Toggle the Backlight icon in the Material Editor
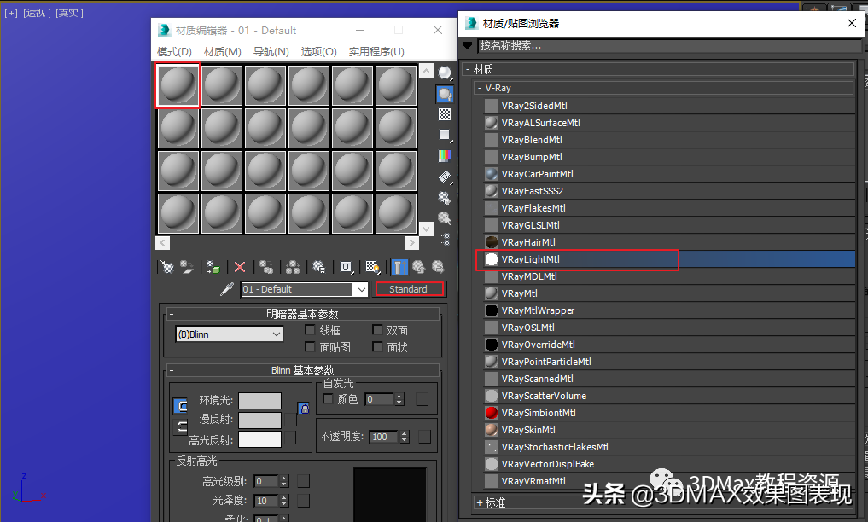The width and height of the screenshot is (868, 522). (x=445, y=94)
